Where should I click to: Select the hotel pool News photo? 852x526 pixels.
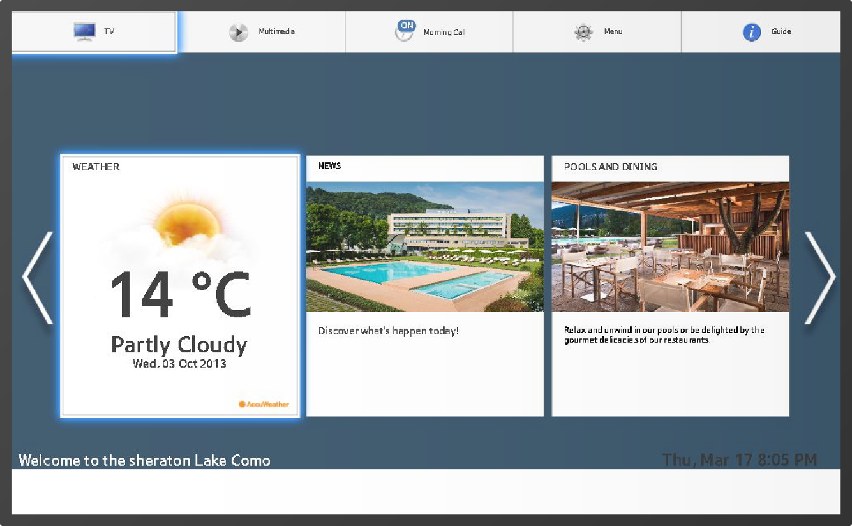point(425,247)
